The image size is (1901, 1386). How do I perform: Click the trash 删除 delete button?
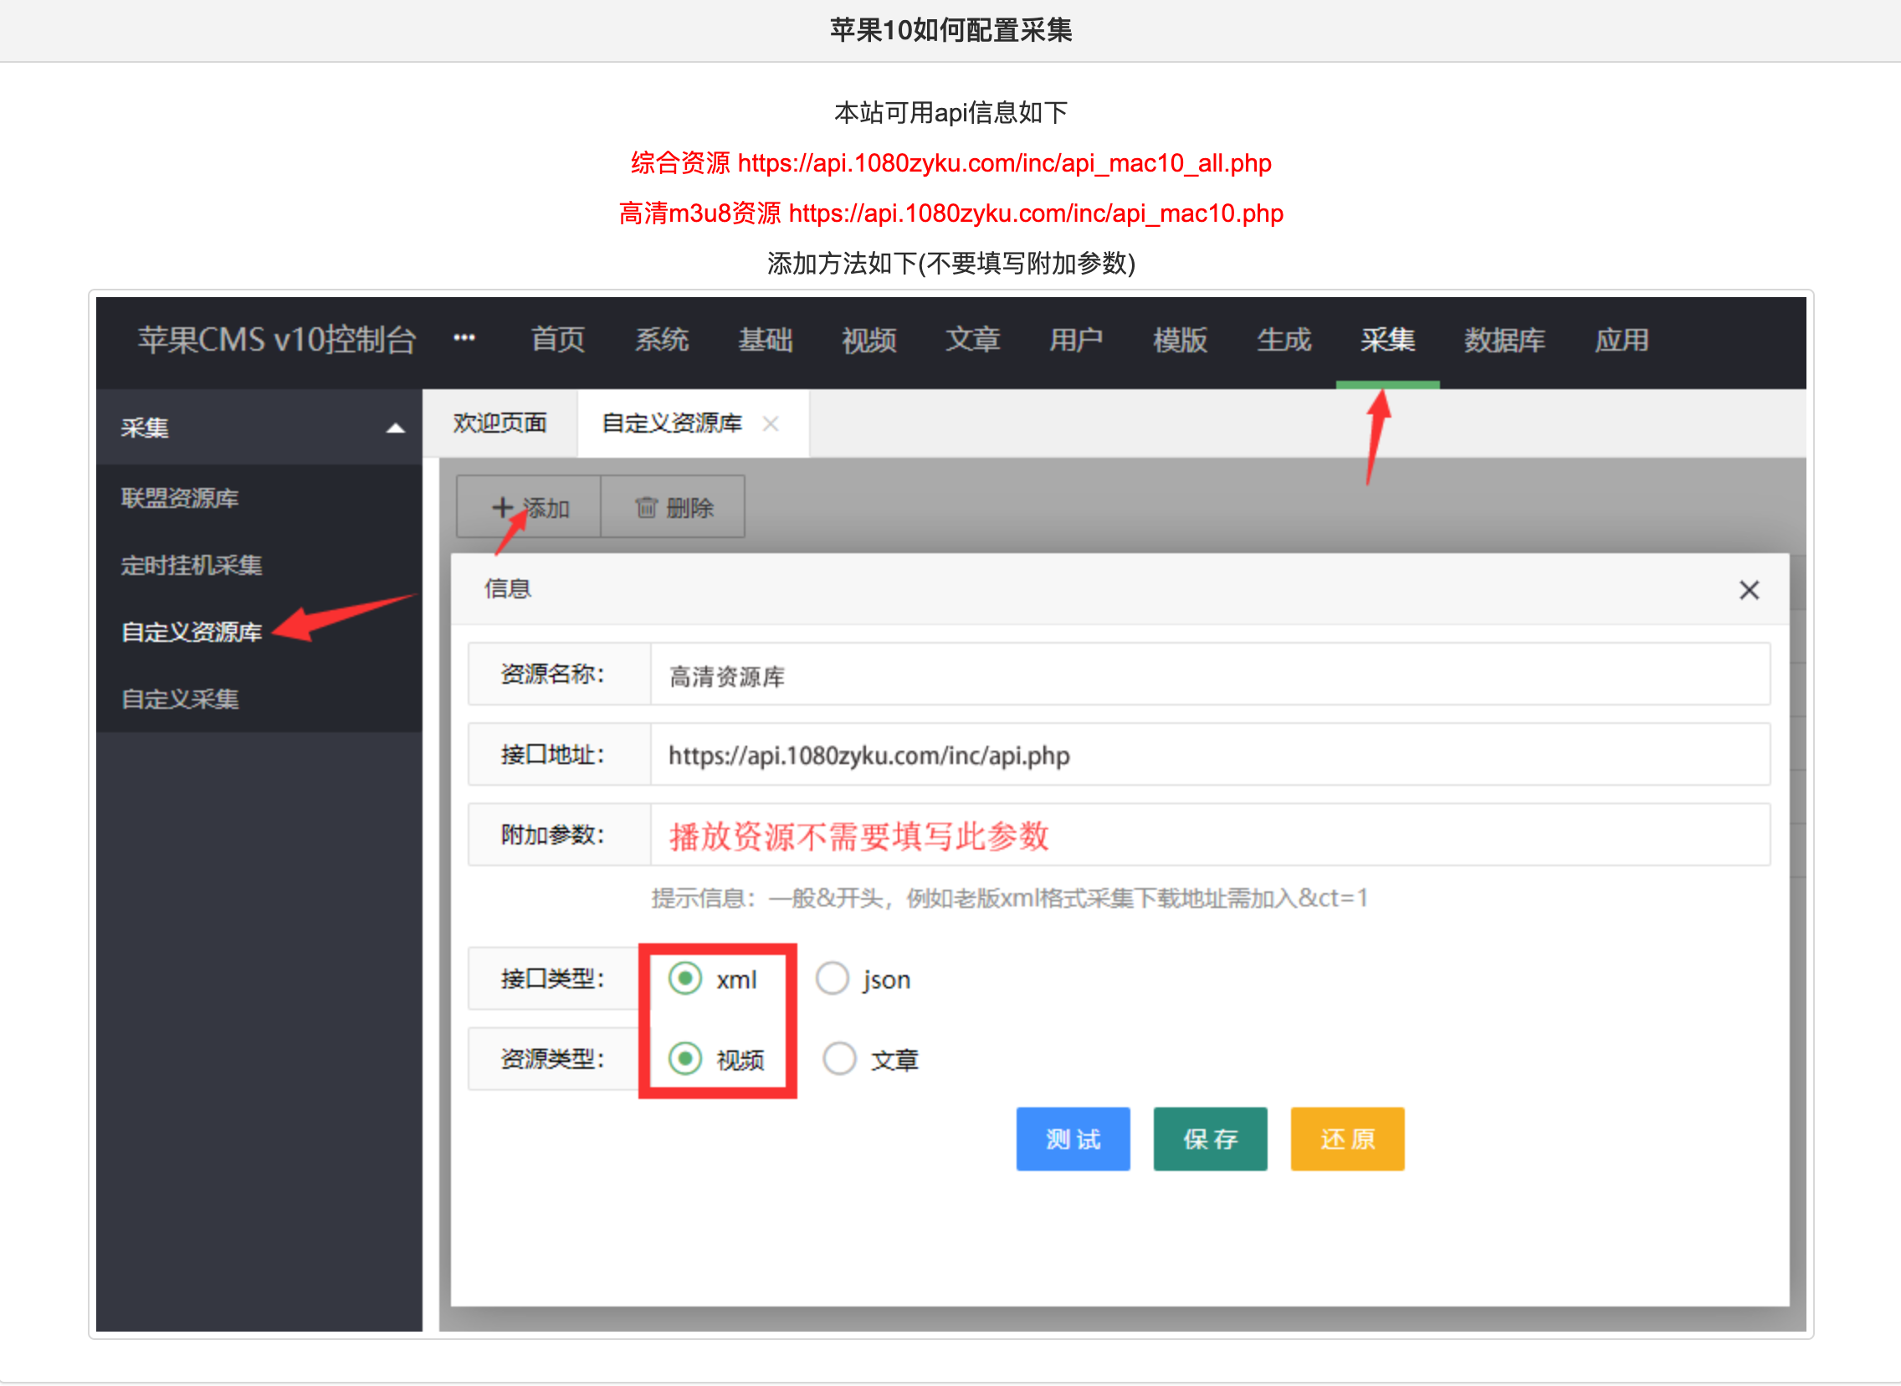[x=674, y=507]
